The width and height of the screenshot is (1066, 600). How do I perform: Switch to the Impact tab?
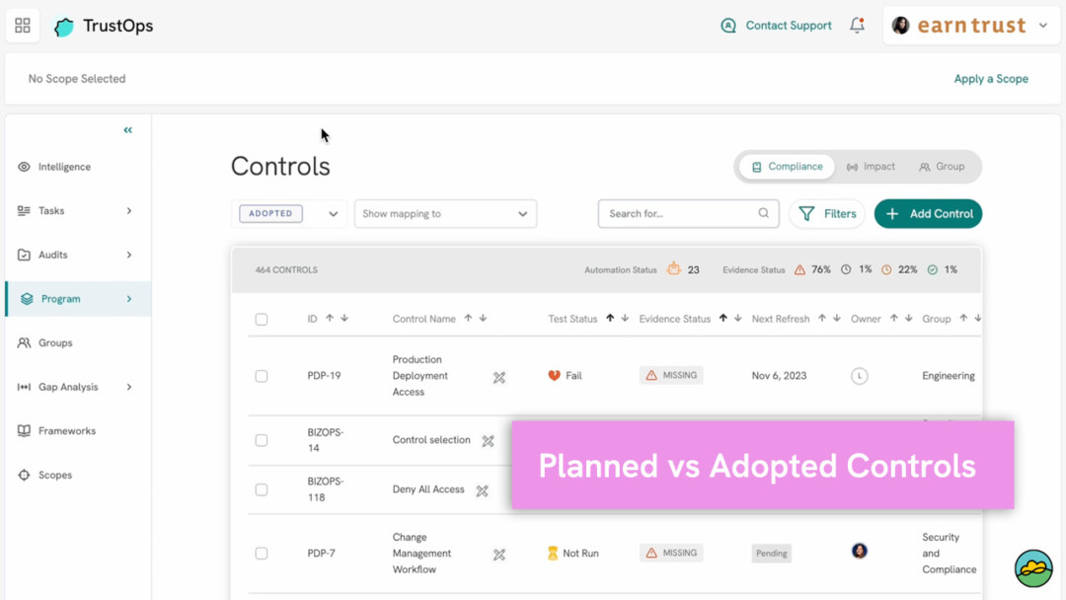872,167
